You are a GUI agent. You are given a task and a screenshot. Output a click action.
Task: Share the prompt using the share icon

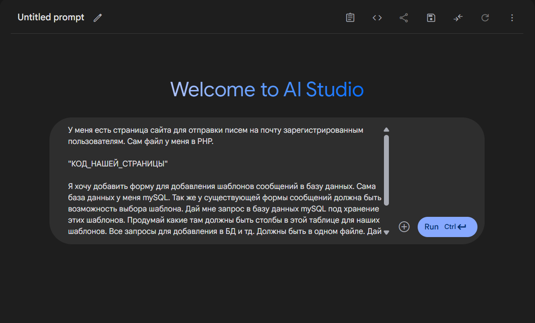coord(404,18)
